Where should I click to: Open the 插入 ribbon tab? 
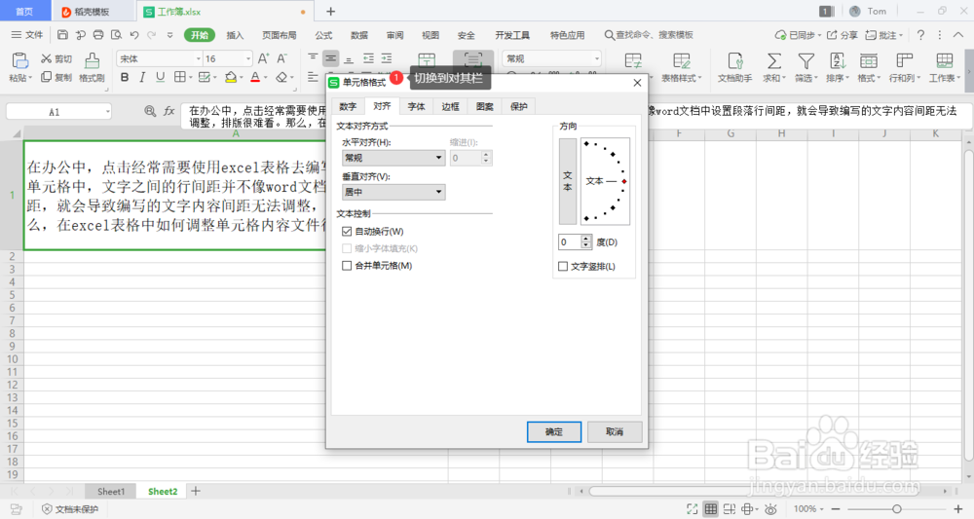235,35
